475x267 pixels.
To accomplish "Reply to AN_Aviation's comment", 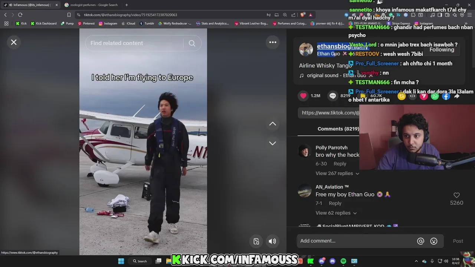I will [x=335, y=203].
